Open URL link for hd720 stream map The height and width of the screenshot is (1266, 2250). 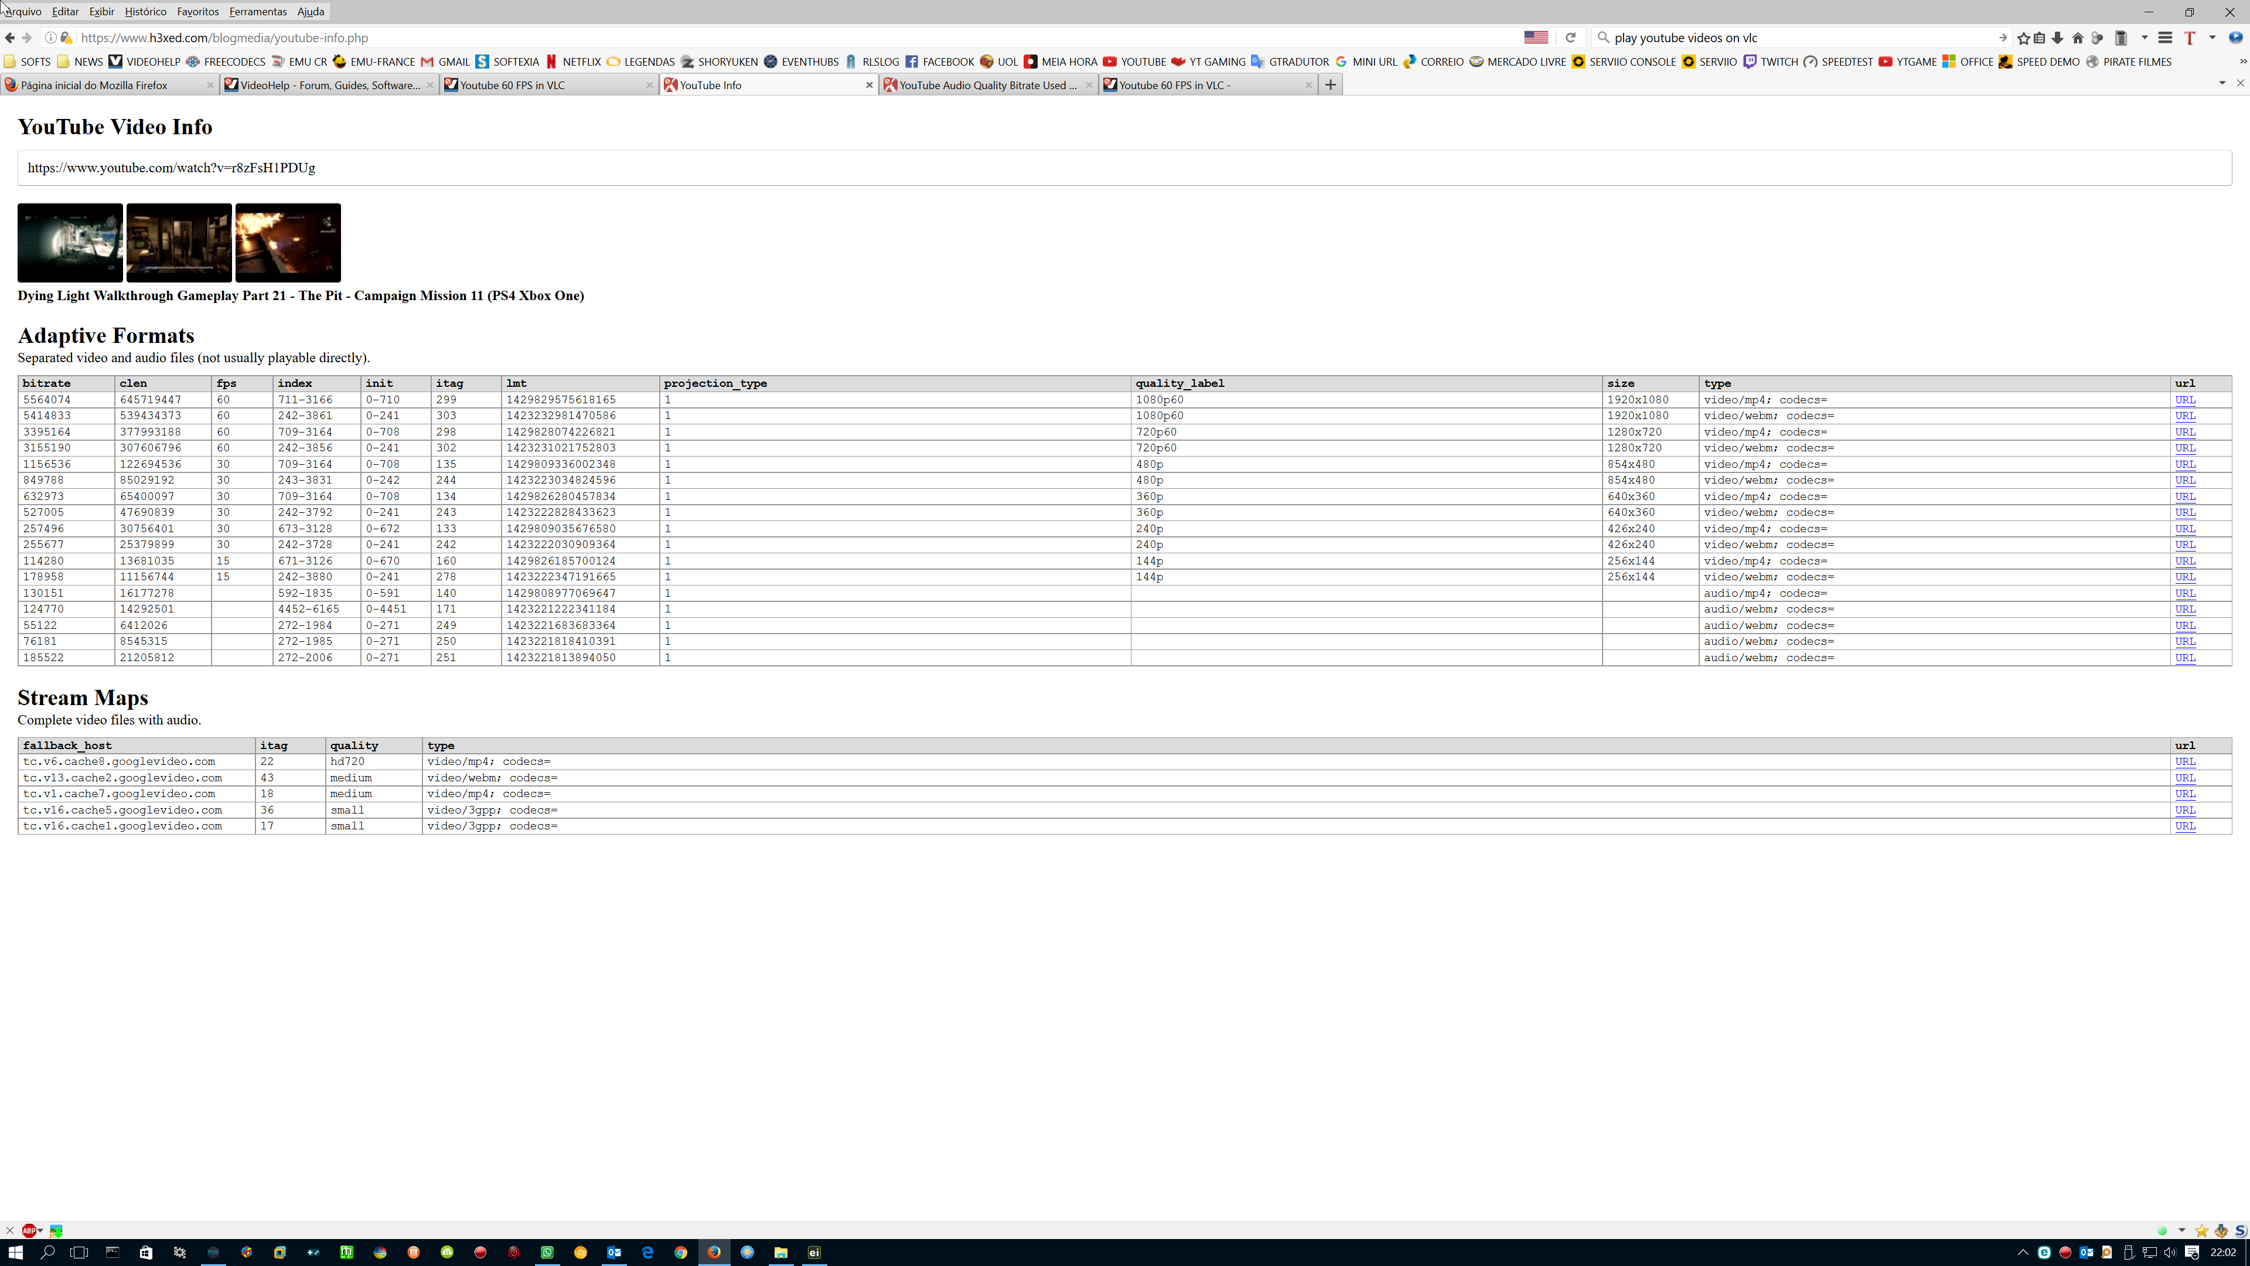(x=2184, y=762)
